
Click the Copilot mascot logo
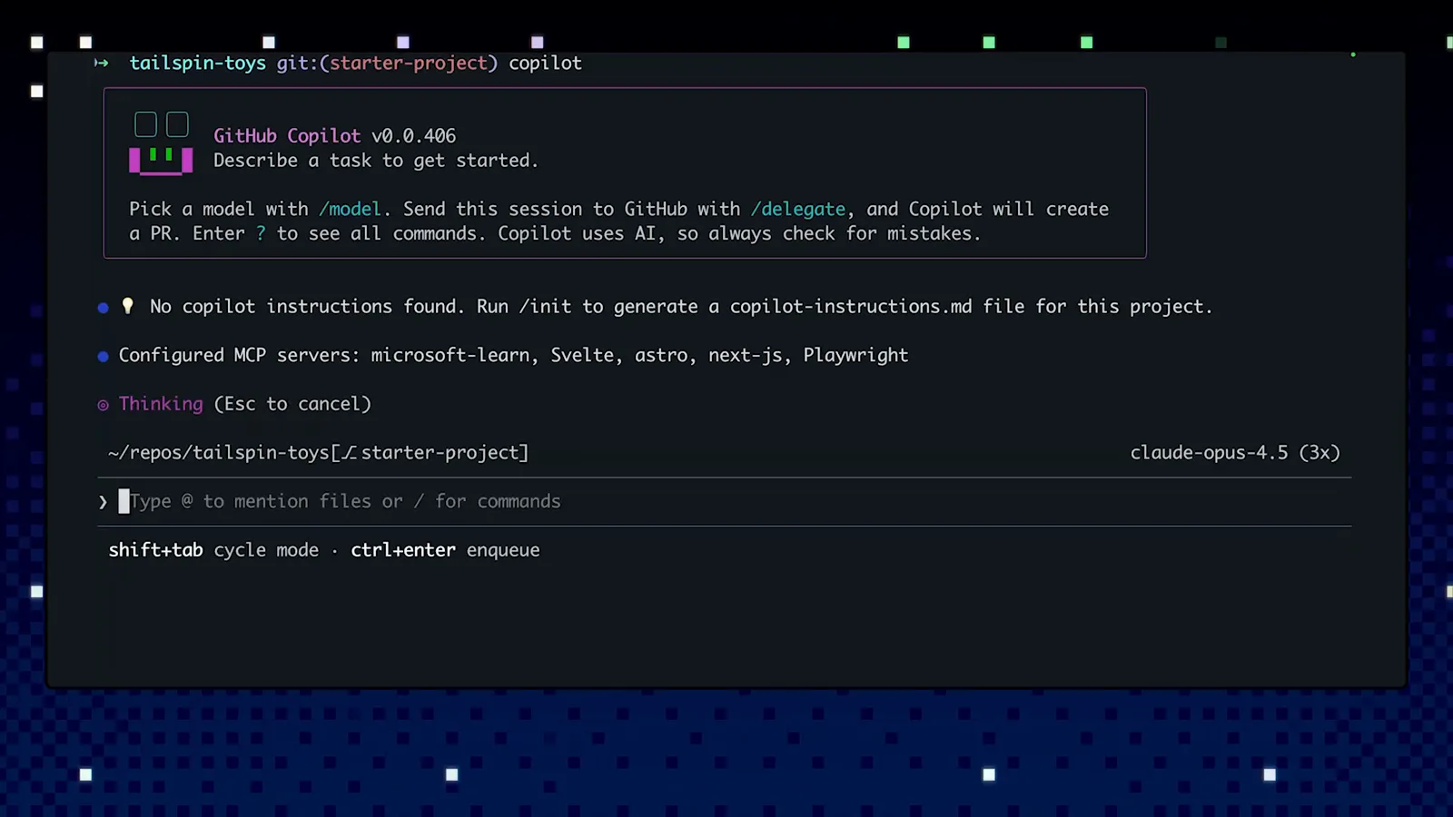click(161, 143)
